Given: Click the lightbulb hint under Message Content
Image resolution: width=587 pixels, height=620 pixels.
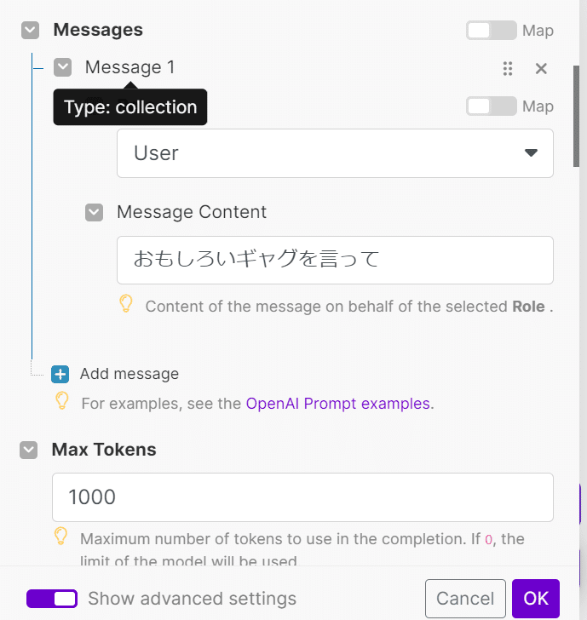Looking at the screenshot, I should point(126,304).
